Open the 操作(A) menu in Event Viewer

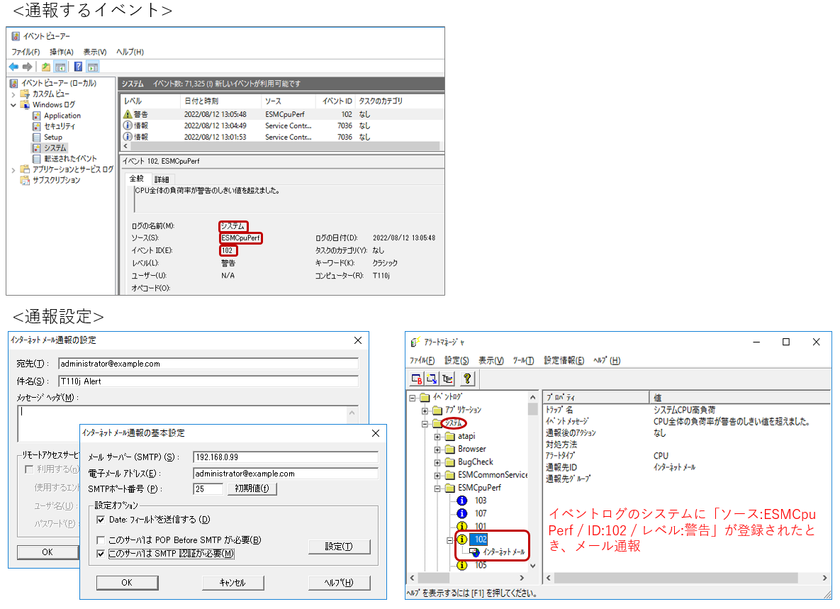61,52
